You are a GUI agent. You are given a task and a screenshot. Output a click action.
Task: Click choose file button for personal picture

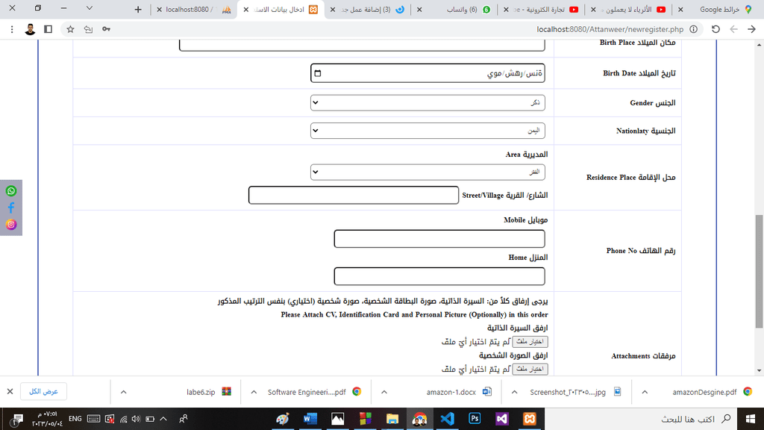point(530,369)
